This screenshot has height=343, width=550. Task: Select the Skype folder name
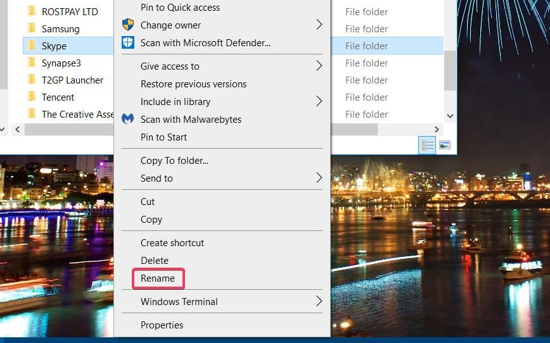coord(54,46)
